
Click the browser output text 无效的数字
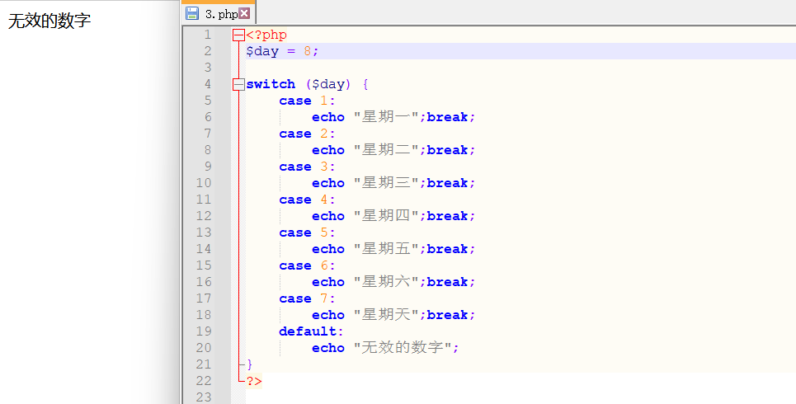(x=49, y=21)
